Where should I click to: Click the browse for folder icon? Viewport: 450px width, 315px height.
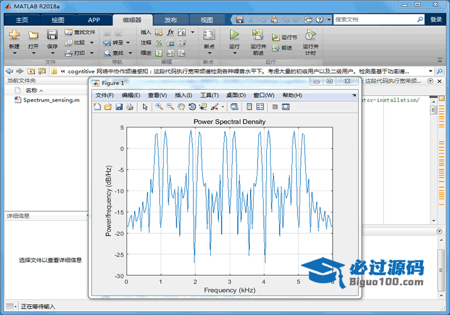point(42,71)
